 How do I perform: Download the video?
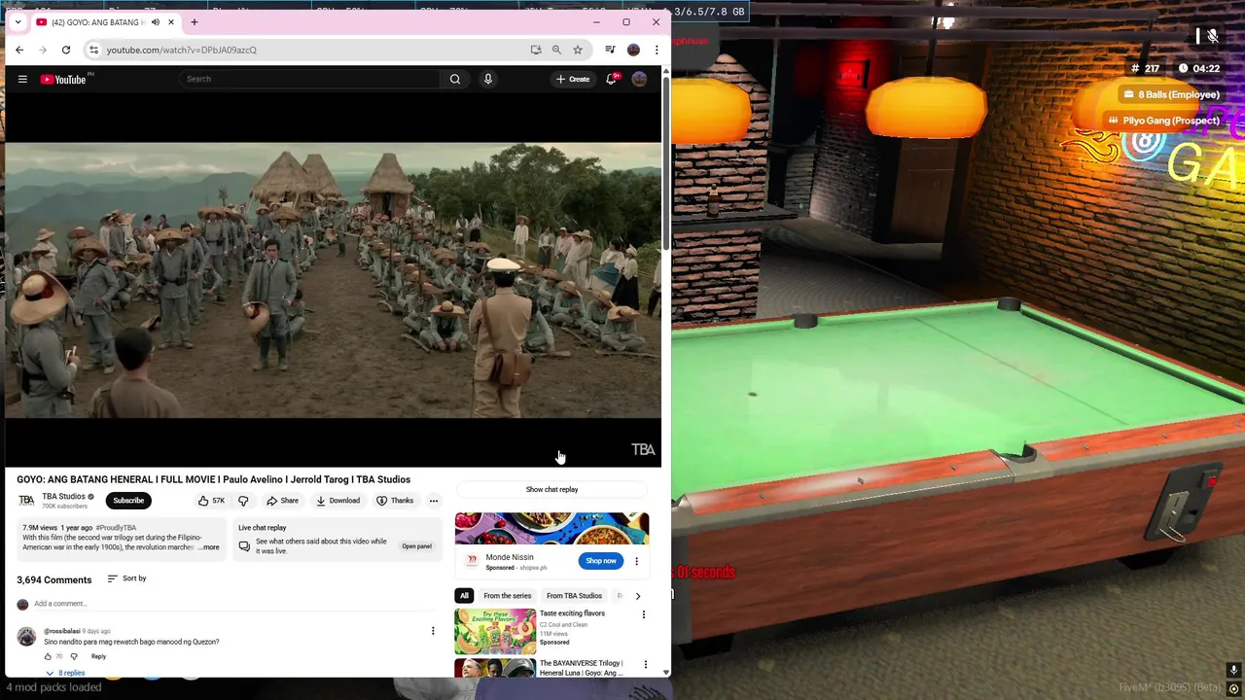[x=338, y=501]
